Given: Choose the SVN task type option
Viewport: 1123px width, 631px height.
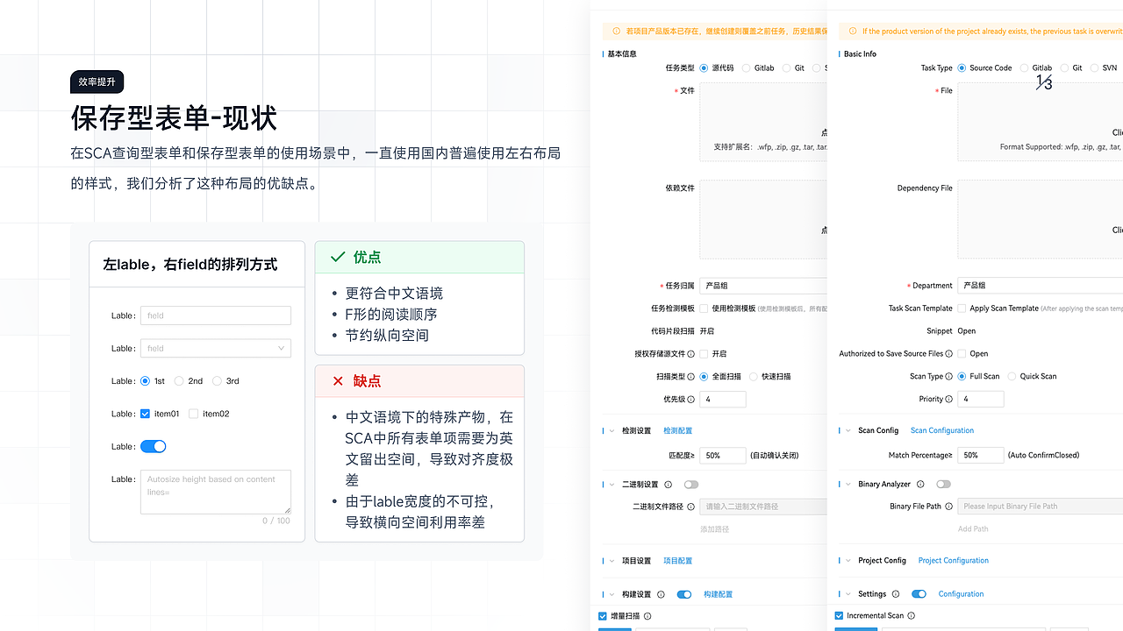Looking at the screenshot, I should pos(1094,68).
